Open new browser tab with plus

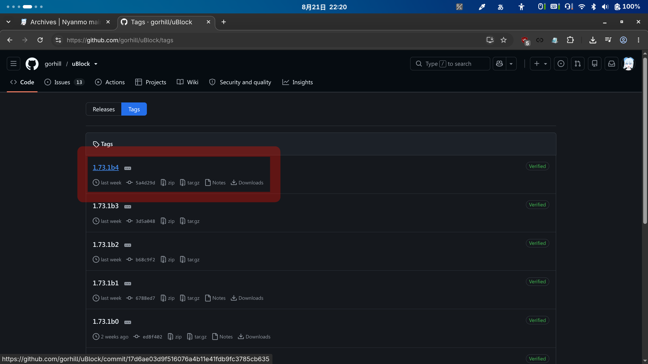tap(223, 22)
